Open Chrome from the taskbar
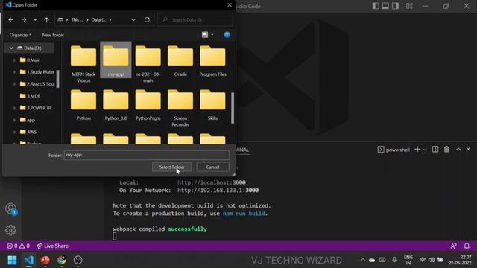The image size is (477, 268). [62, 260]
